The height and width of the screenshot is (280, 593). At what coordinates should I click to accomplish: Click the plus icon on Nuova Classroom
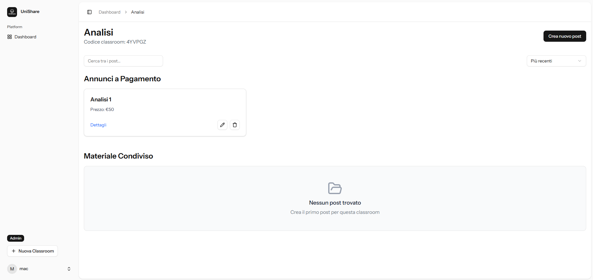point(14,251)
